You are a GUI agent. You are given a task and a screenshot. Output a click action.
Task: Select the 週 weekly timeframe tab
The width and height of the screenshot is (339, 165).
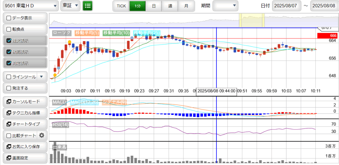pos(170,6)
